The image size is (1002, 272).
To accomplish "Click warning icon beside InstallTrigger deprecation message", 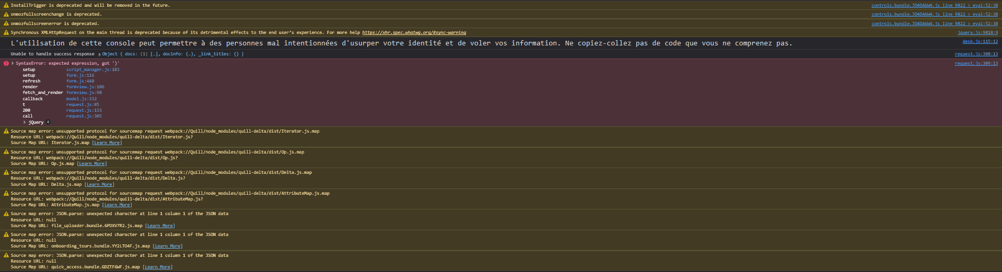I will click(x=6, y=5).
